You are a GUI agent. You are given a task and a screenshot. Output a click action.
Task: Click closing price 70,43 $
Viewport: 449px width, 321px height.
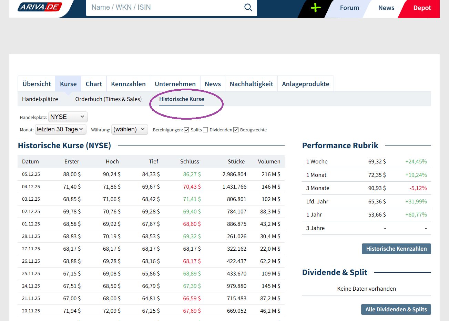192,187
